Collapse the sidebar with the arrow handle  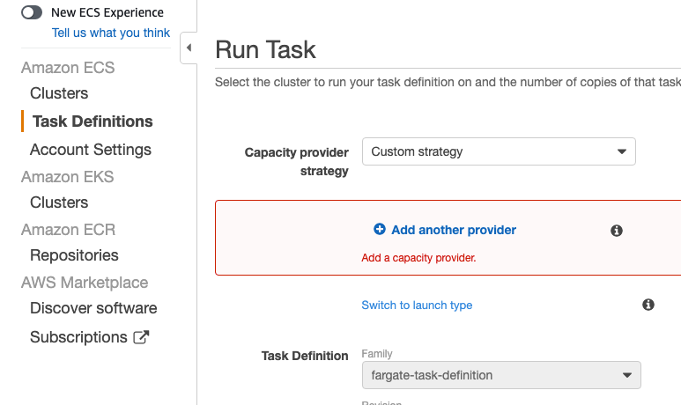tap(189, 48)
